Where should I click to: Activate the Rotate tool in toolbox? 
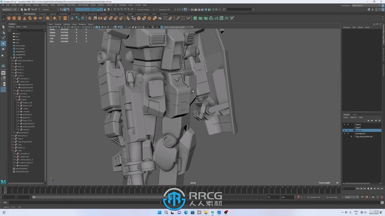tap(3, 49)
